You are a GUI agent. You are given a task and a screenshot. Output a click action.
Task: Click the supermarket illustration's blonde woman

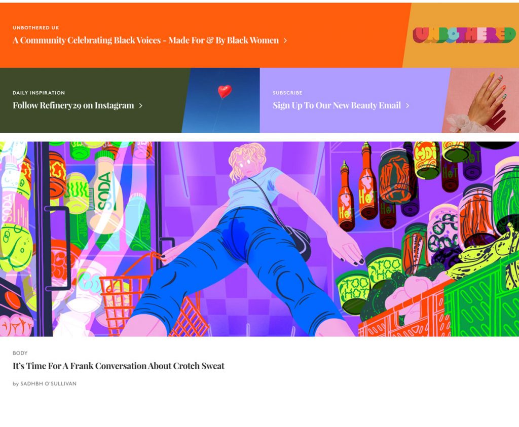click(246, 167)
